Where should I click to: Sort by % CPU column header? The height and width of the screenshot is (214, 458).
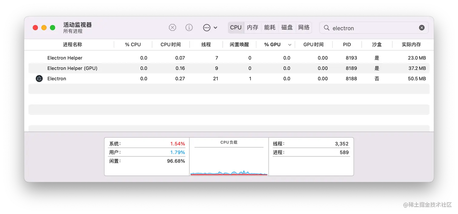click(133, 45)
